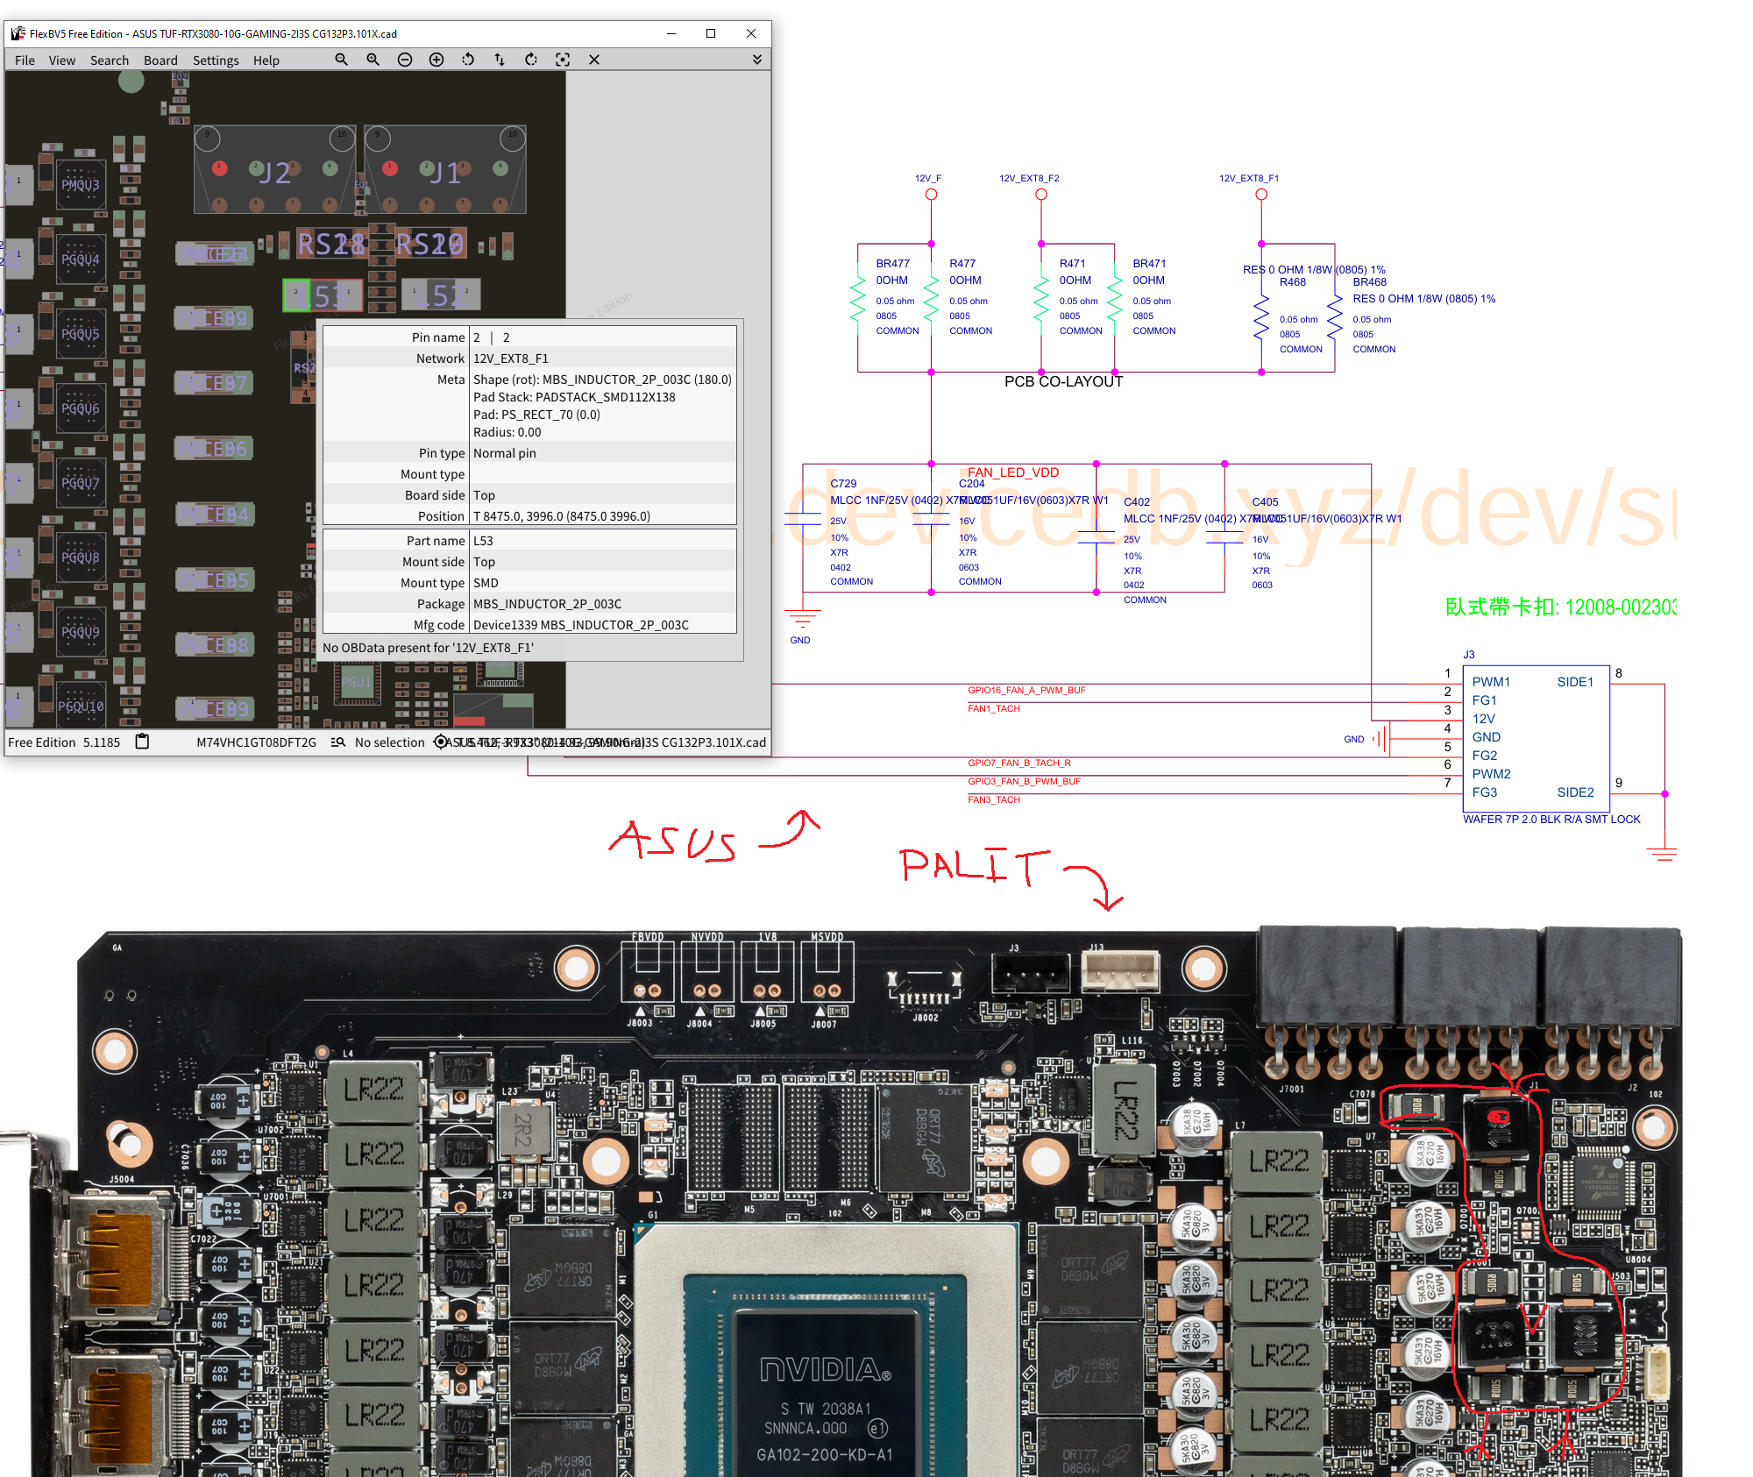Click the FlexBV5 app icon in title bar
The height and width of the screenshot is (1477, 1753).
point(18,33)
